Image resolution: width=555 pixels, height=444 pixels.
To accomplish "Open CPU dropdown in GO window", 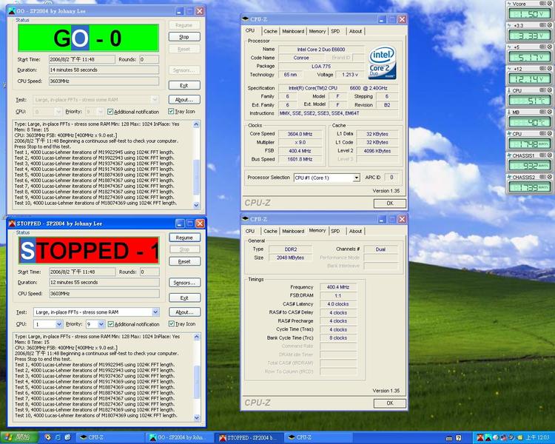I will 58,112.
